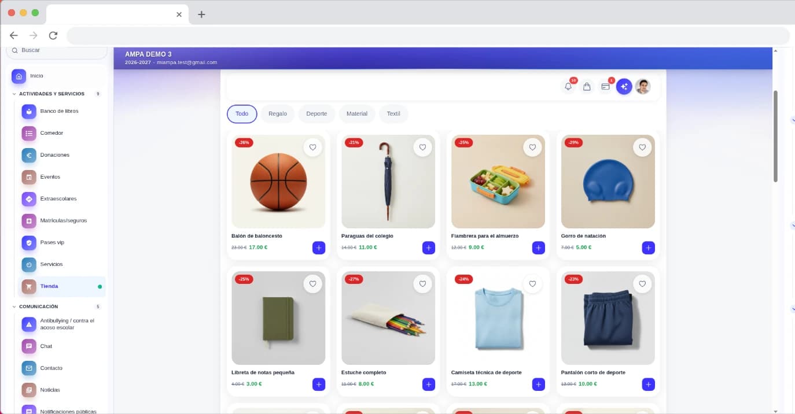Open Extraescolares sidebar icon
This screenshot has height=414, width=795.
(x=29, y=199)
